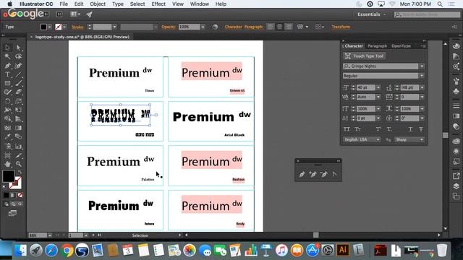
Task: Select the Artboard tool
Action: [x=8, y=155]
